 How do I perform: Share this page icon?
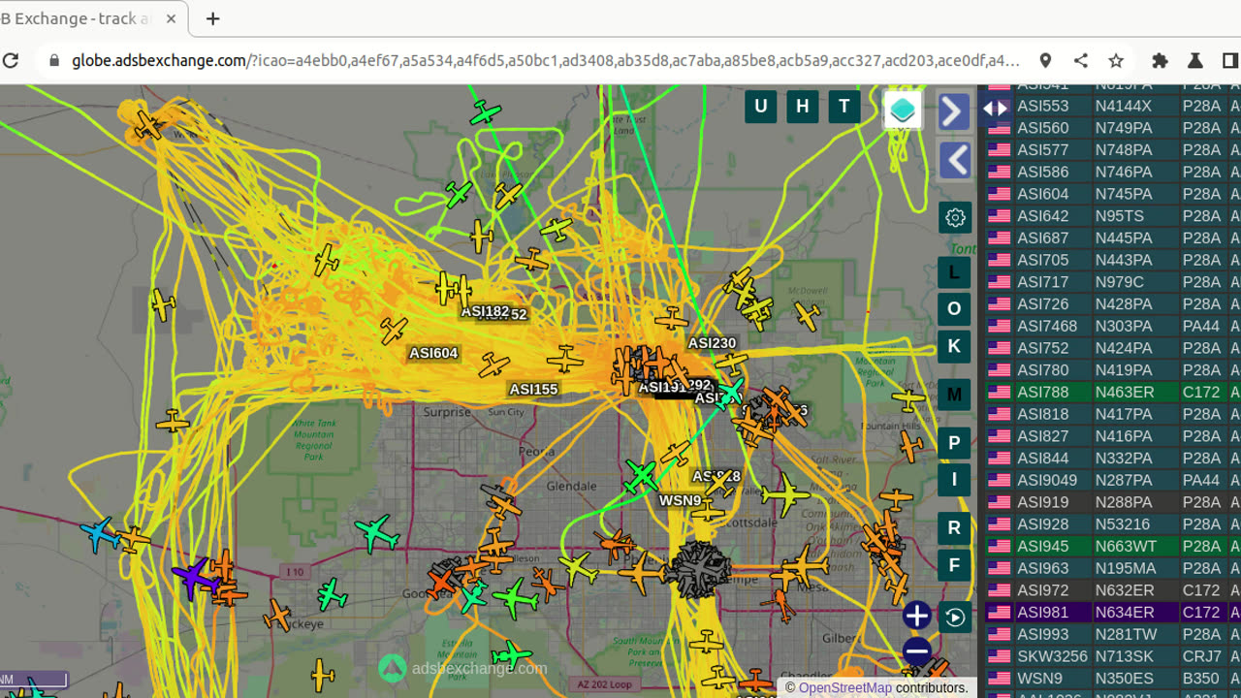click(x=1080, y=60)
